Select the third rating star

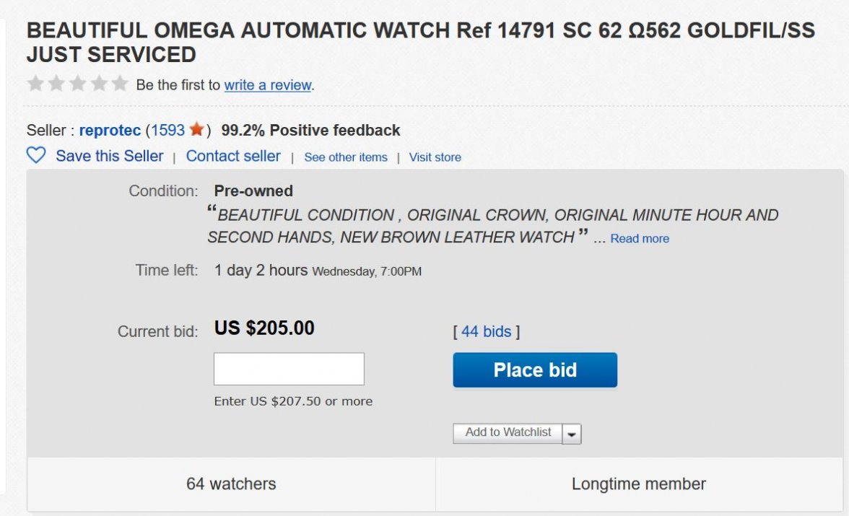coord(77,84)
